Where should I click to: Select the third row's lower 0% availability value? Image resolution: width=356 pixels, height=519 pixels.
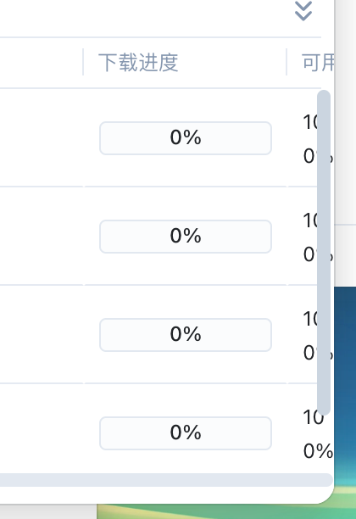[310, 353]
